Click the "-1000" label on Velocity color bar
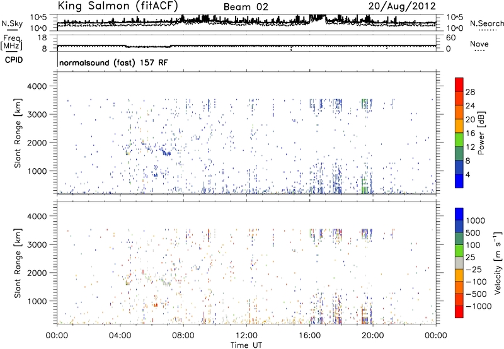The height and width of the screenshot is (349, 504). point(479,306)
